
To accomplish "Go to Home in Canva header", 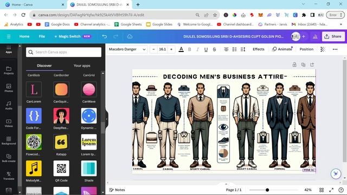I will [24, 36].
